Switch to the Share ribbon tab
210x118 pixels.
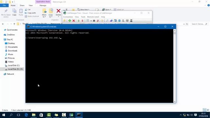22,6
